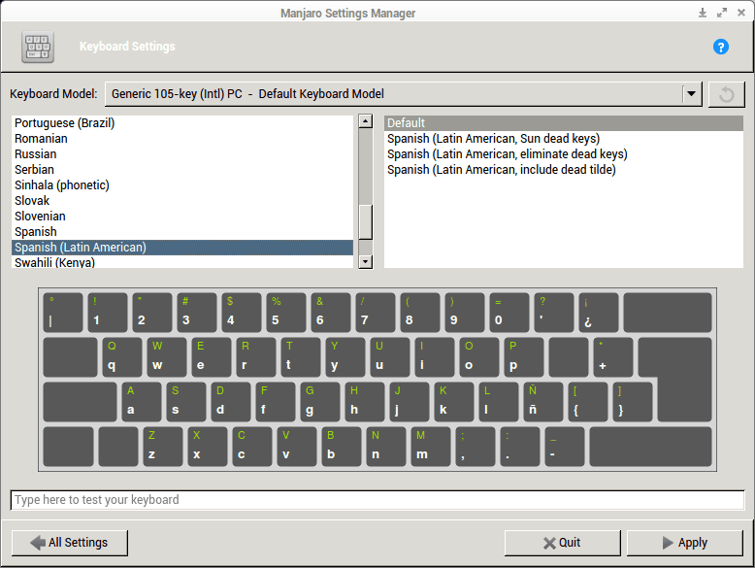Select Slovenian in the layout list
The width and height of the screenshot is (755, 568).
click(x=182, y=217)
